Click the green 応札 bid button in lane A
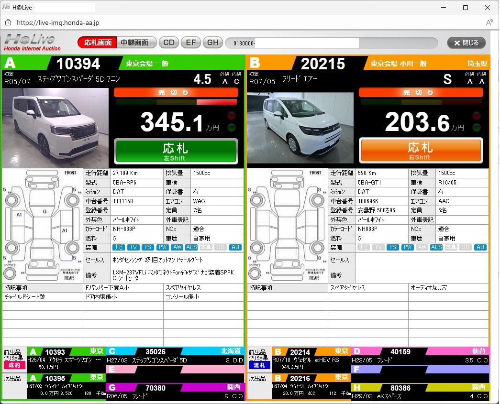Screen dimensions: 500x404 click(176, 151)
